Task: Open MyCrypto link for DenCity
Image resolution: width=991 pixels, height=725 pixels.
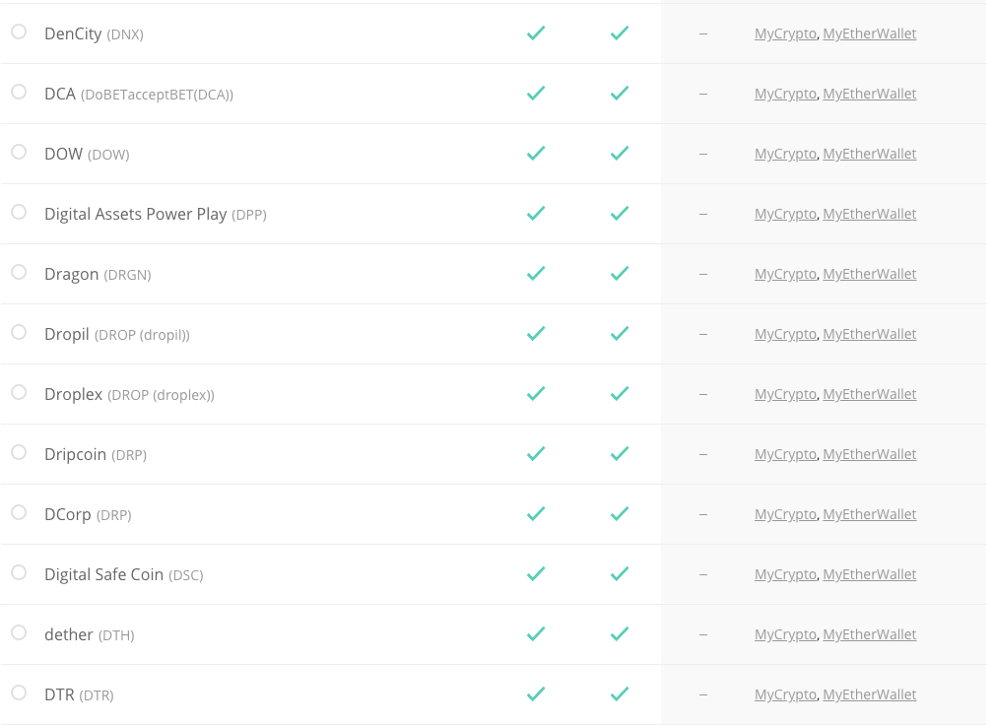Action: [785, 33]
